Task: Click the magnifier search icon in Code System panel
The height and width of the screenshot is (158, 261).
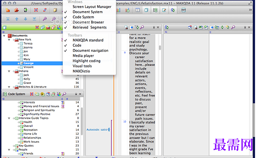Action: tap(64, 94)
